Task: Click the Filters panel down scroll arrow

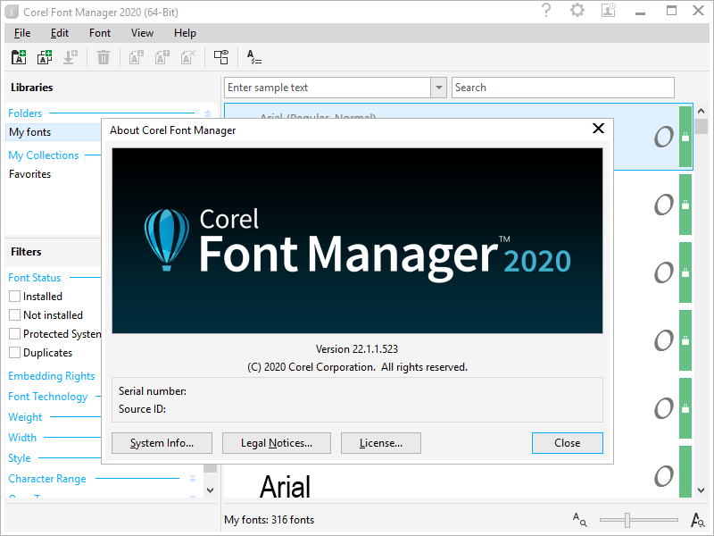Action: click(x=210, y=490)
